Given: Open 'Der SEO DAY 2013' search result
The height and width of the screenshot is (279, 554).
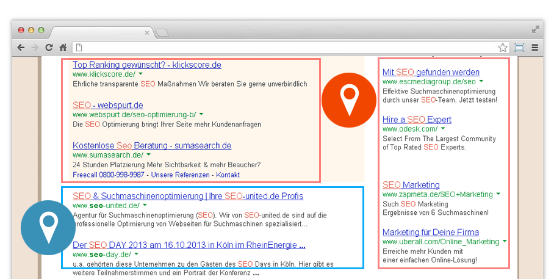Looking at the screenshot, I should click(x=189, y=245).
